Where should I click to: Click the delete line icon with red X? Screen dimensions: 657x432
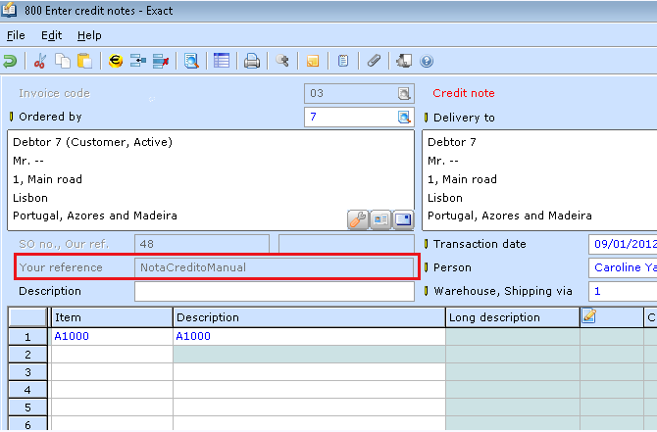click(161, 61)
